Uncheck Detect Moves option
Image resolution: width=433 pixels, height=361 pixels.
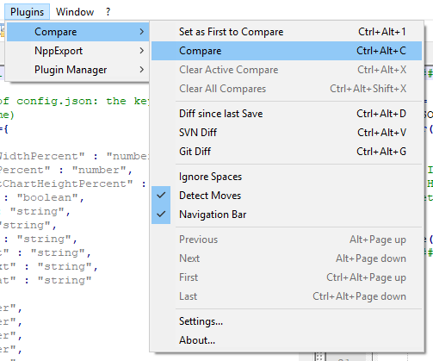click(287, 196)
